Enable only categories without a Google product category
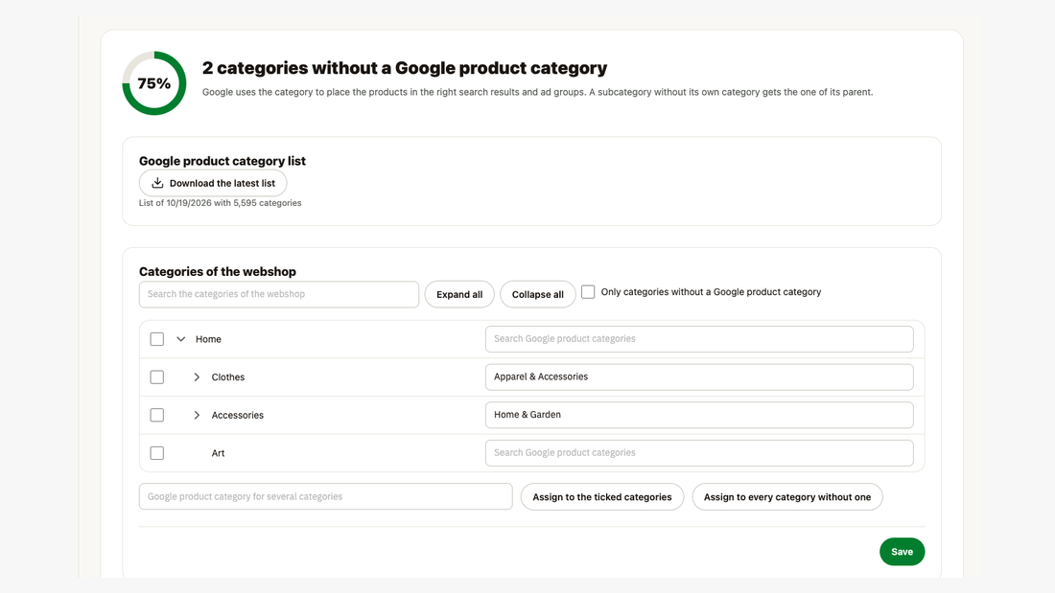Screen dimensions: 1055x593 (x=588, y=292)
